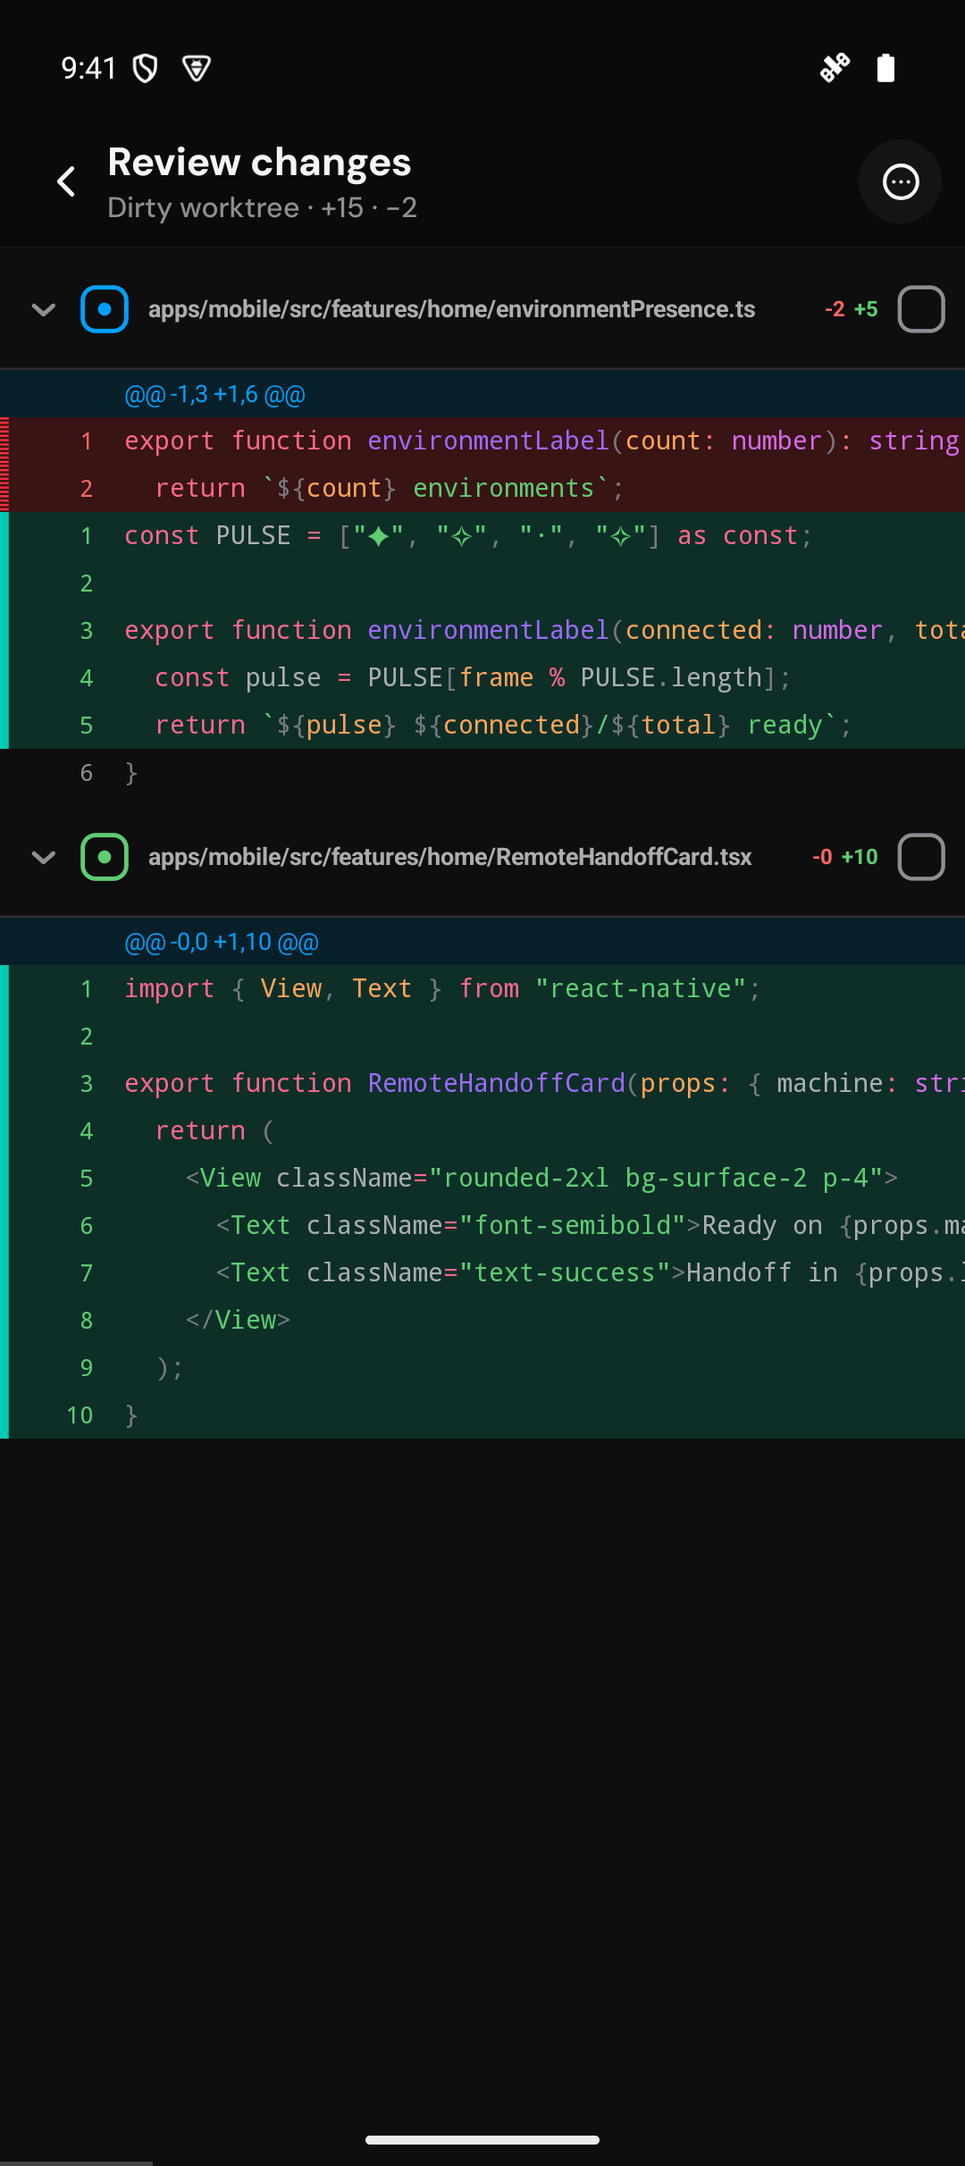Viewport: 965px width, 2166px height.
Task: Tap the 9:41 clock in status bar
Action: [x=88, y=68]
